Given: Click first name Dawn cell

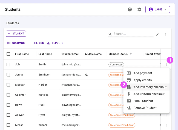Looking at the screenshot, I should pos(19,105).
